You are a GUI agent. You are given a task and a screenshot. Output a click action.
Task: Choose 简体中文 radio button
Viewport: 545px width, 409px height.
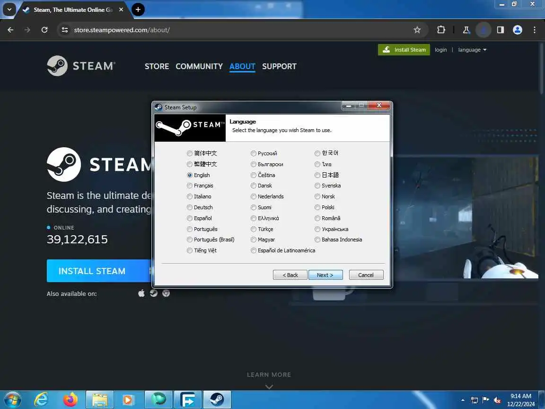[189, 153]
